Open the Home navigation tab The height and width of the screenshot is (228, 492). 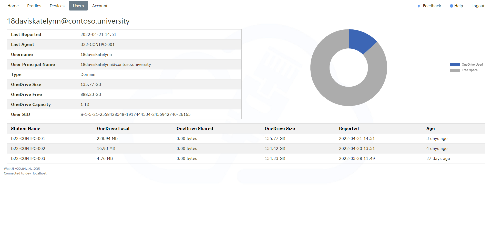point(13,6)
